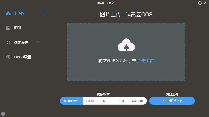
Task: Click the PicGo - 1.6.2 title text
Action: (104, 3)
